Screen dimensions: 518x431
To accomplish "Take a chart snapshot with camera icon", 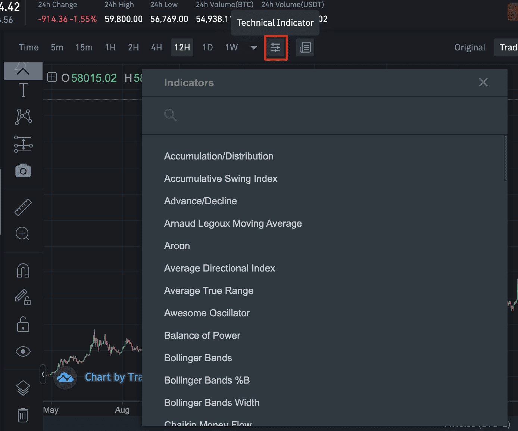I will pyautogui.click(x=23, y=170).
